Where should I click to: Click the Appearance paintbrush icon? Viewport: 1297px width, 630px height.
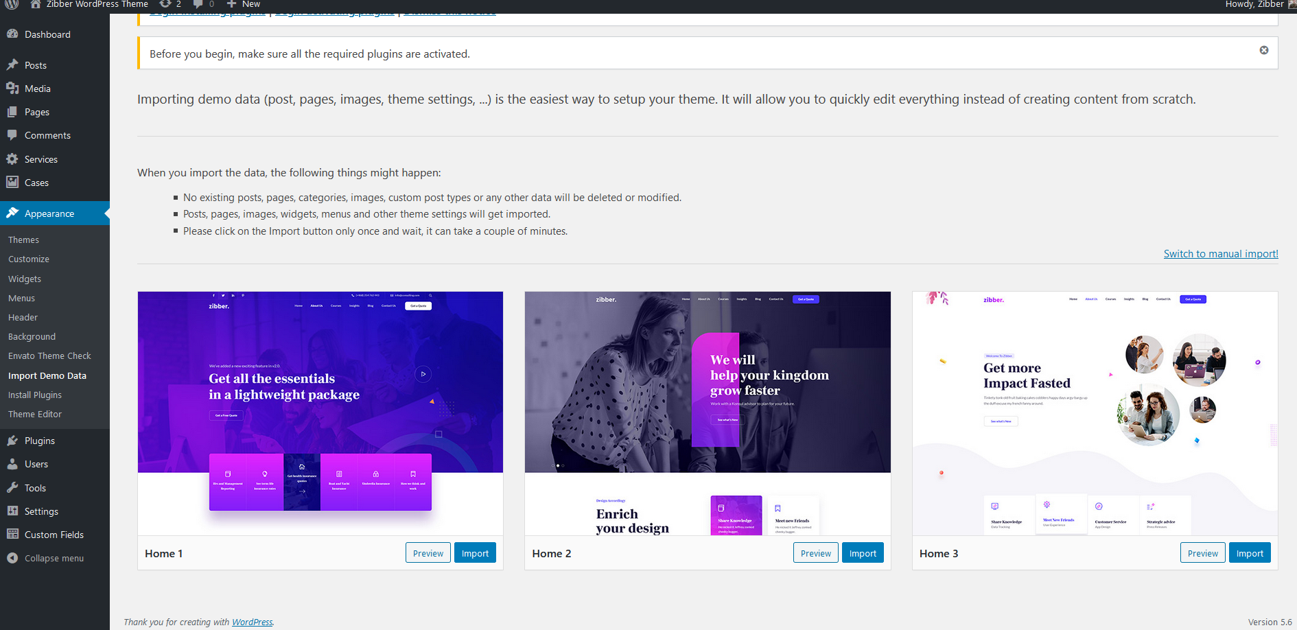point(12,213)
